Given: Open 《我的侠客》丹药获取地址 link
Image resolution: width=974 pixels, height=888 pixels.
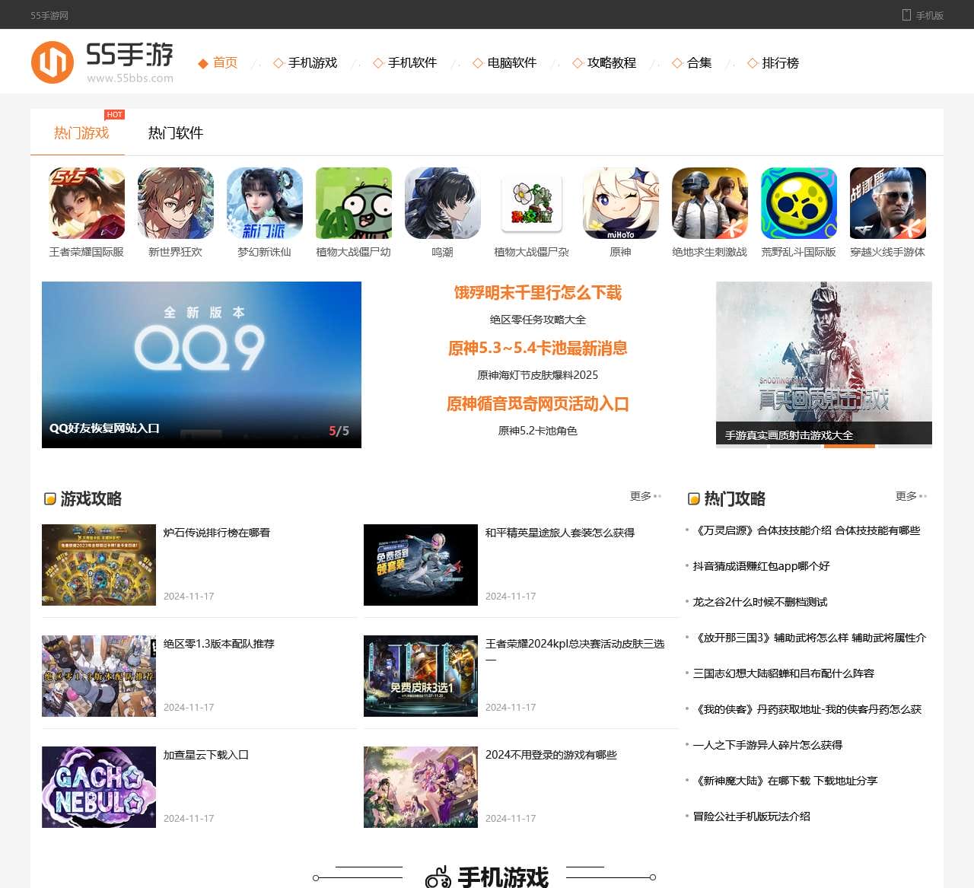Looking at the screenshot, I should (807, 709).
